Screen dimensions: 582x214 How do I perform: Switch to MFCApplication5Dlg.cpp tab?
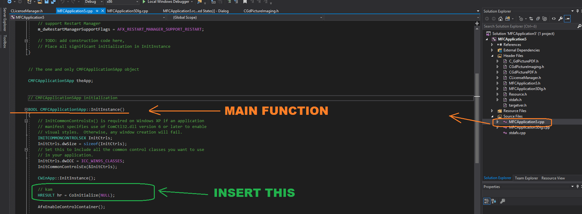pyautogui.click(x=127, y=11)
